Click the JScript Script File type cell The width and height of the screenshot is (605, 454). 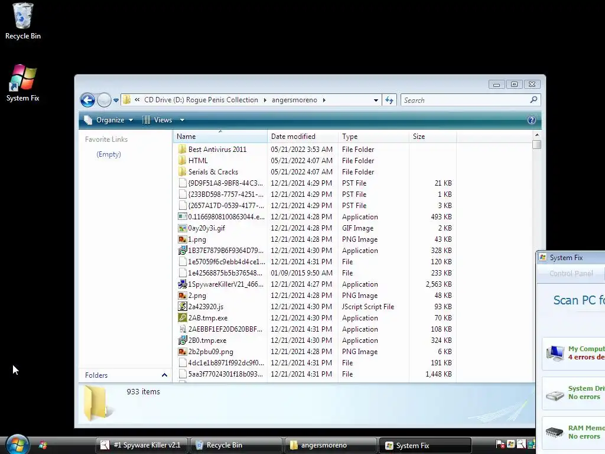coord(368,307)
